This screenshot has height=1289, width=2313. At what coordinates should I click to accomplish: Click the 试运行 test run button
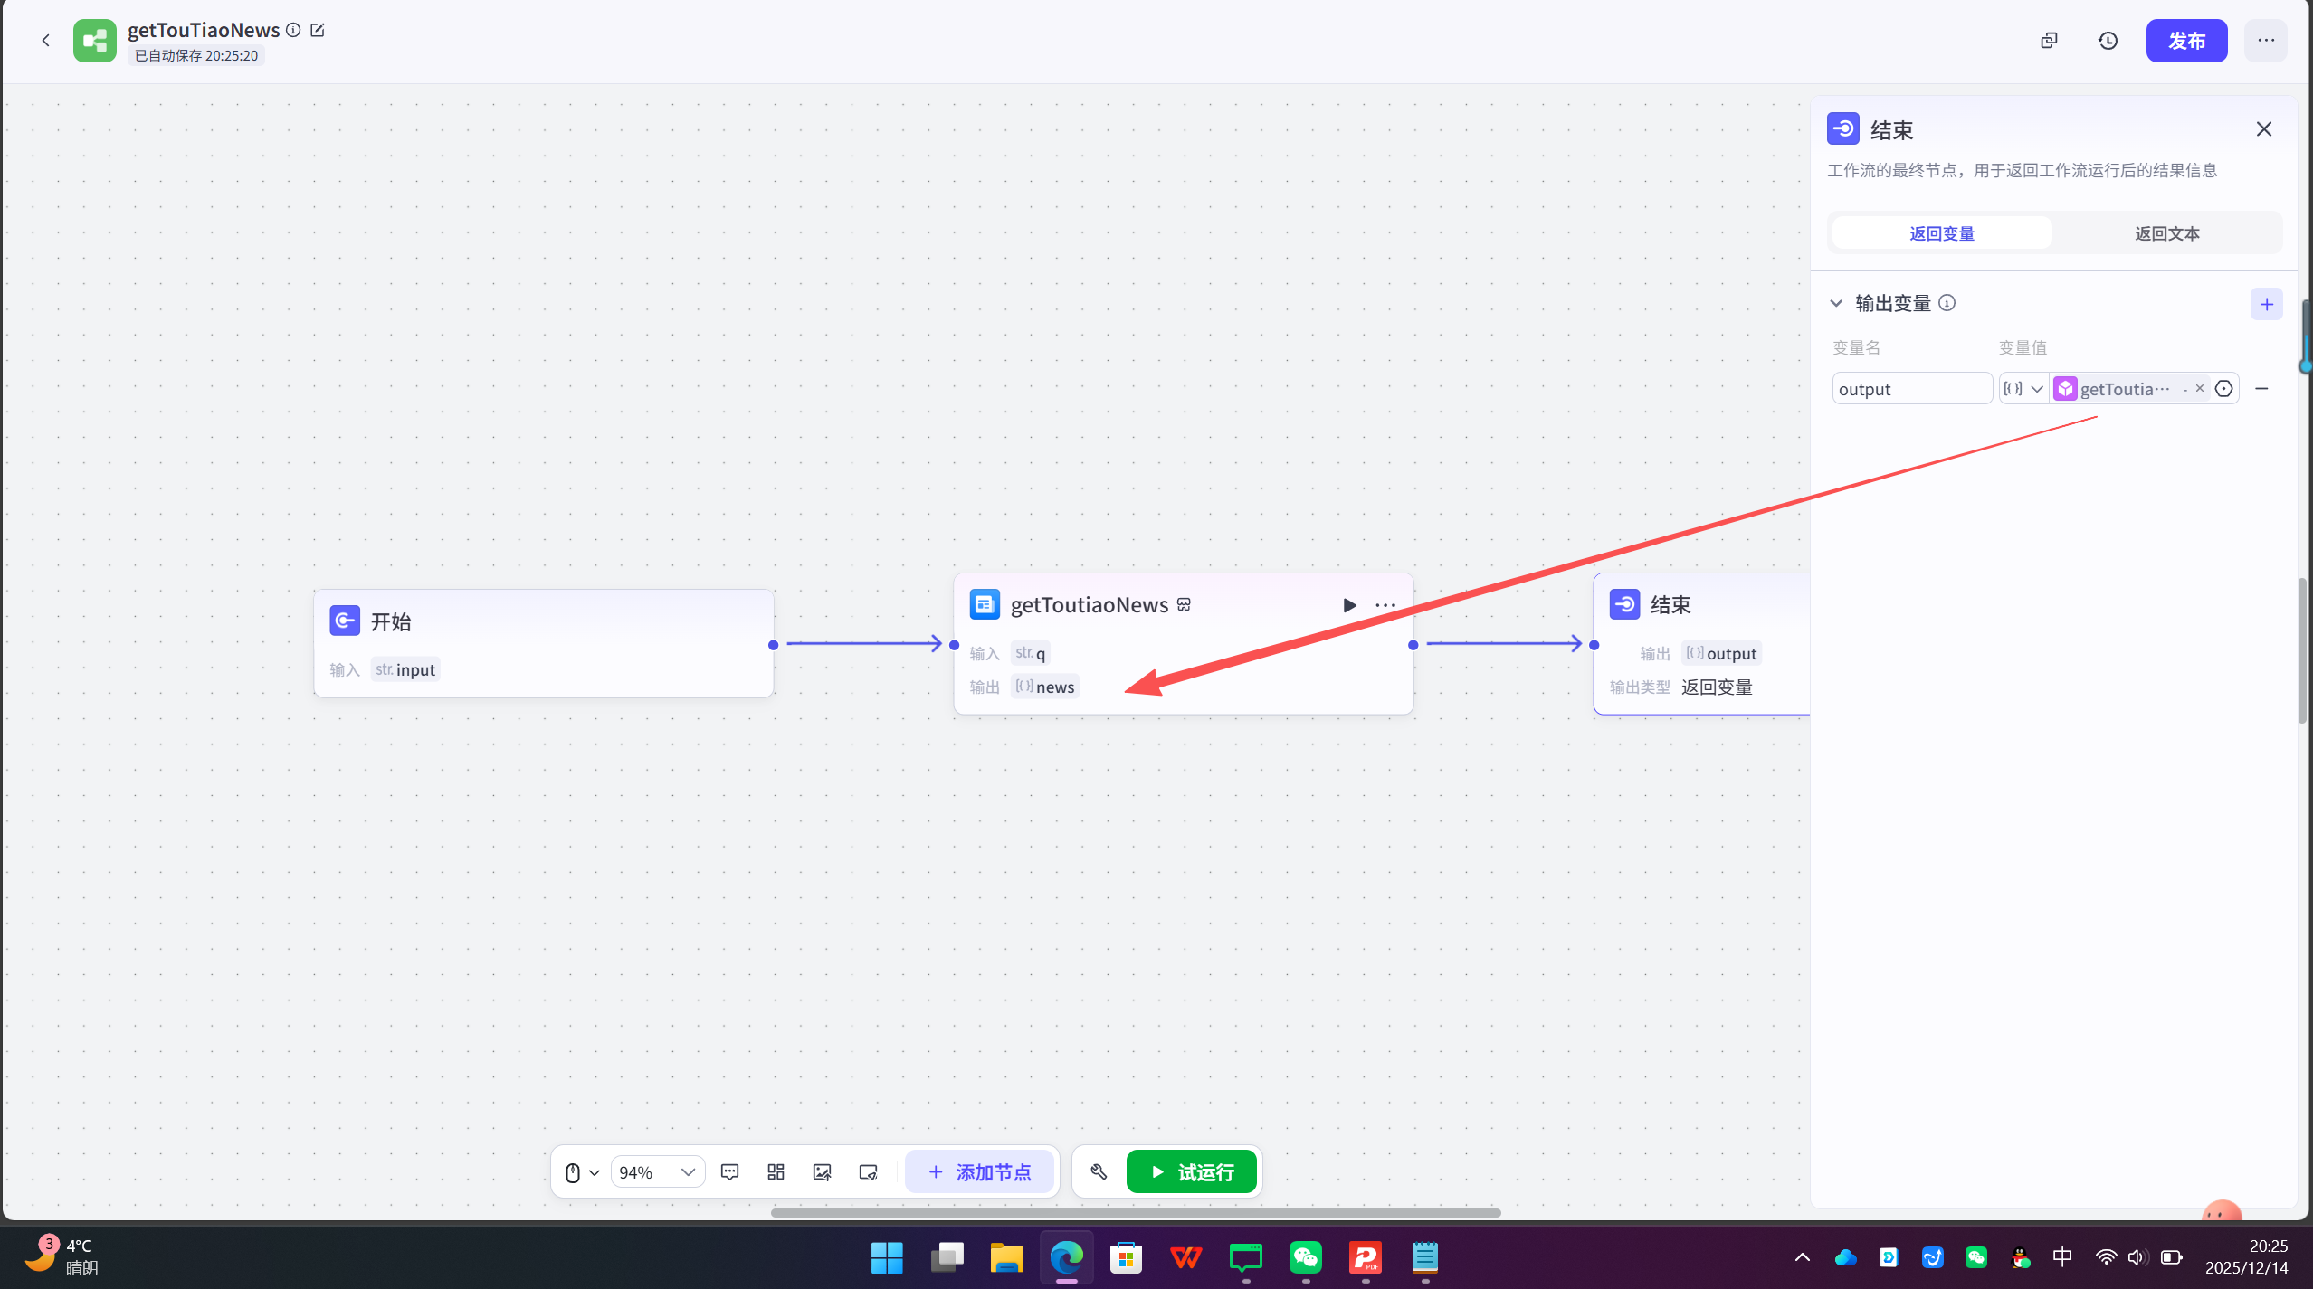point(1192,1172)
